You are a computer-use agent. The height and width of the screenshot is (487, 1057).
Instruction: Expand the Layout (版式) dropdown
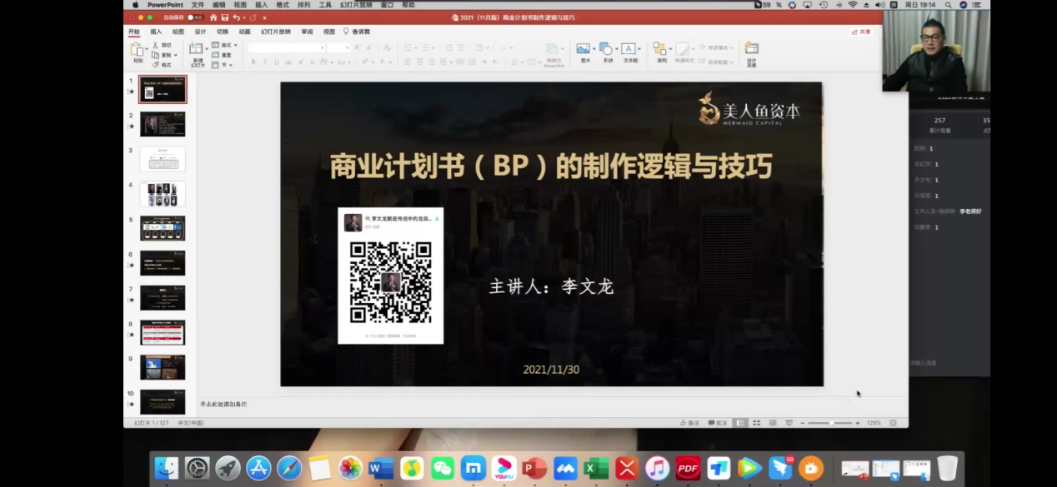225,45
